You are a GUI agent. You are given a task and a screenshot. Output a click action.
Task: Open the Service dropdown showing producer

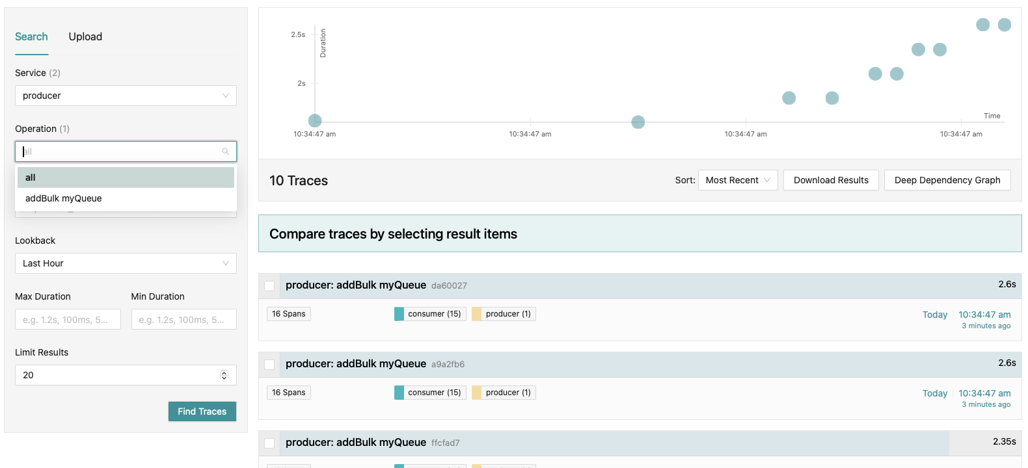[126, 96]
